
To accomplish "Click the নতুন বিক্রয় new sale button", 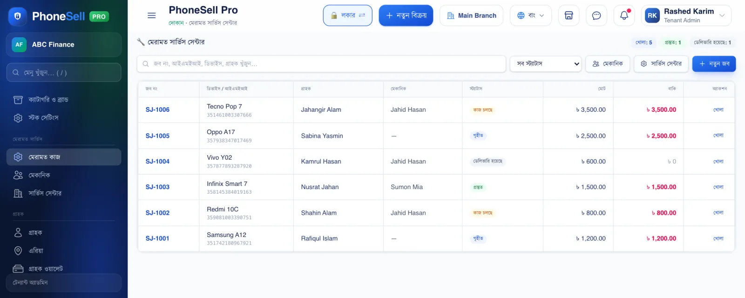I will click(x=406, y=15).
